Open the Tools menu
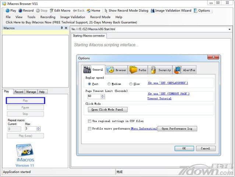This screenshot has width=235, height=177. click(x=31, y=17)
